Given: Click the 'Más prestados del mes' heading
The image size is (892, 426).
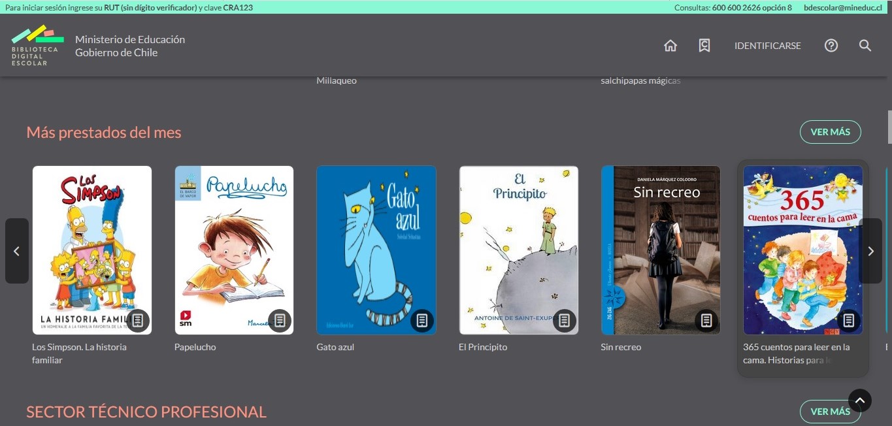Looking at the screenshot, I should click(104, 133).
